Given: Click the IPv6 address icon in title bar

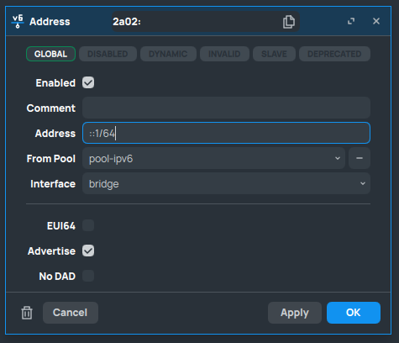Looking at the screenshot, I should tap(18, 21).
